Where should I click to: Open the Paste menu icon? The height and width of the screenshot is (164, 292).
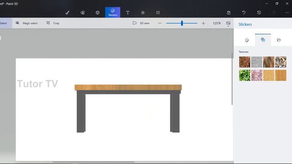[229, 13]
